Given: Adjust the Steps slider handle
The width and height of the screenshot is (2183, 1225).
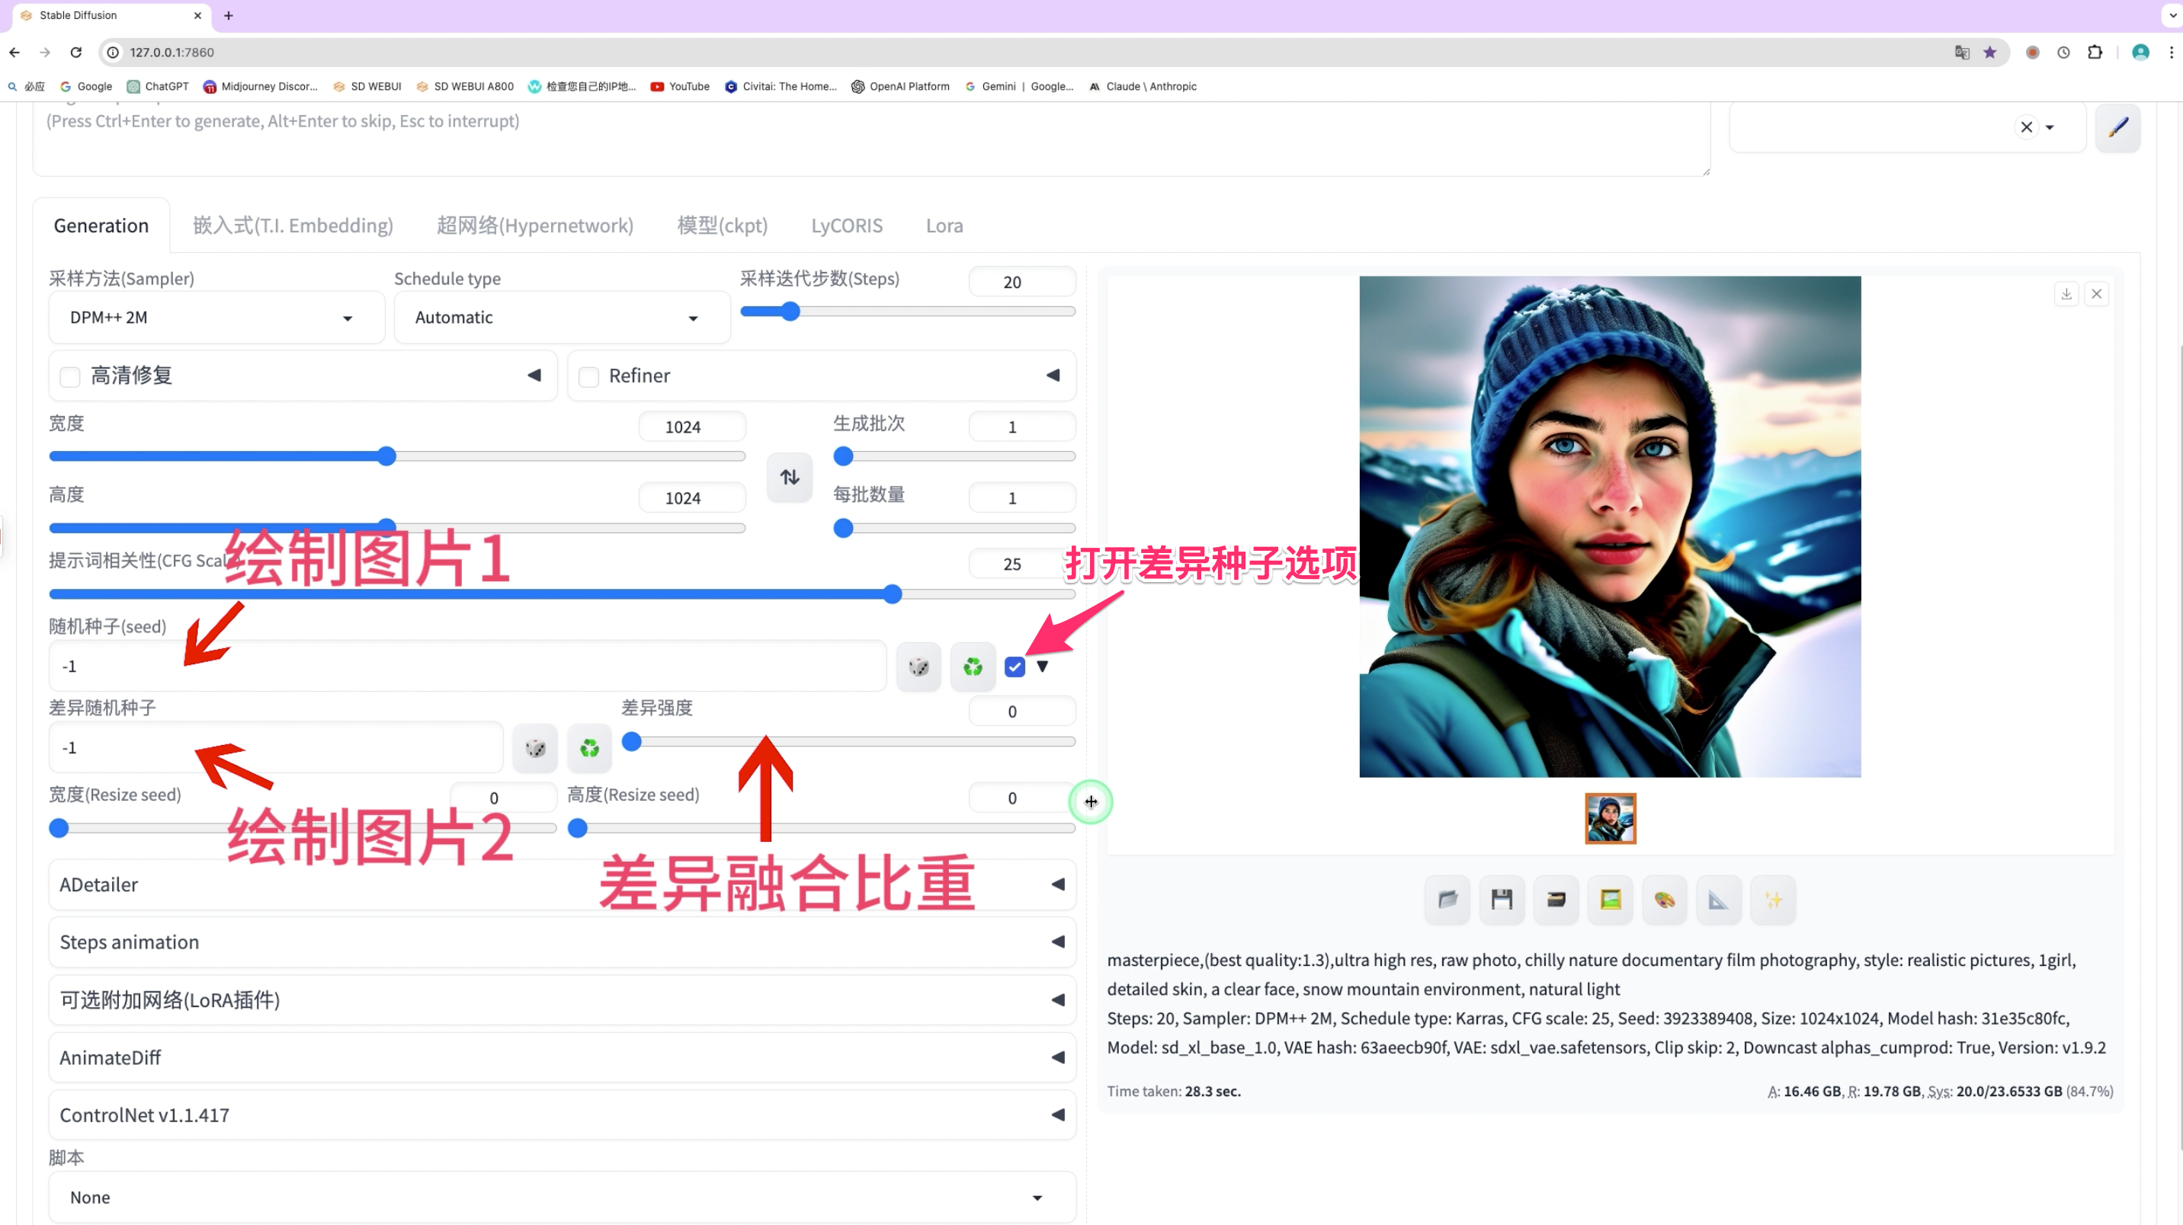Looking at the screenshot, I should pyautogui.click(x=790, y=312).
